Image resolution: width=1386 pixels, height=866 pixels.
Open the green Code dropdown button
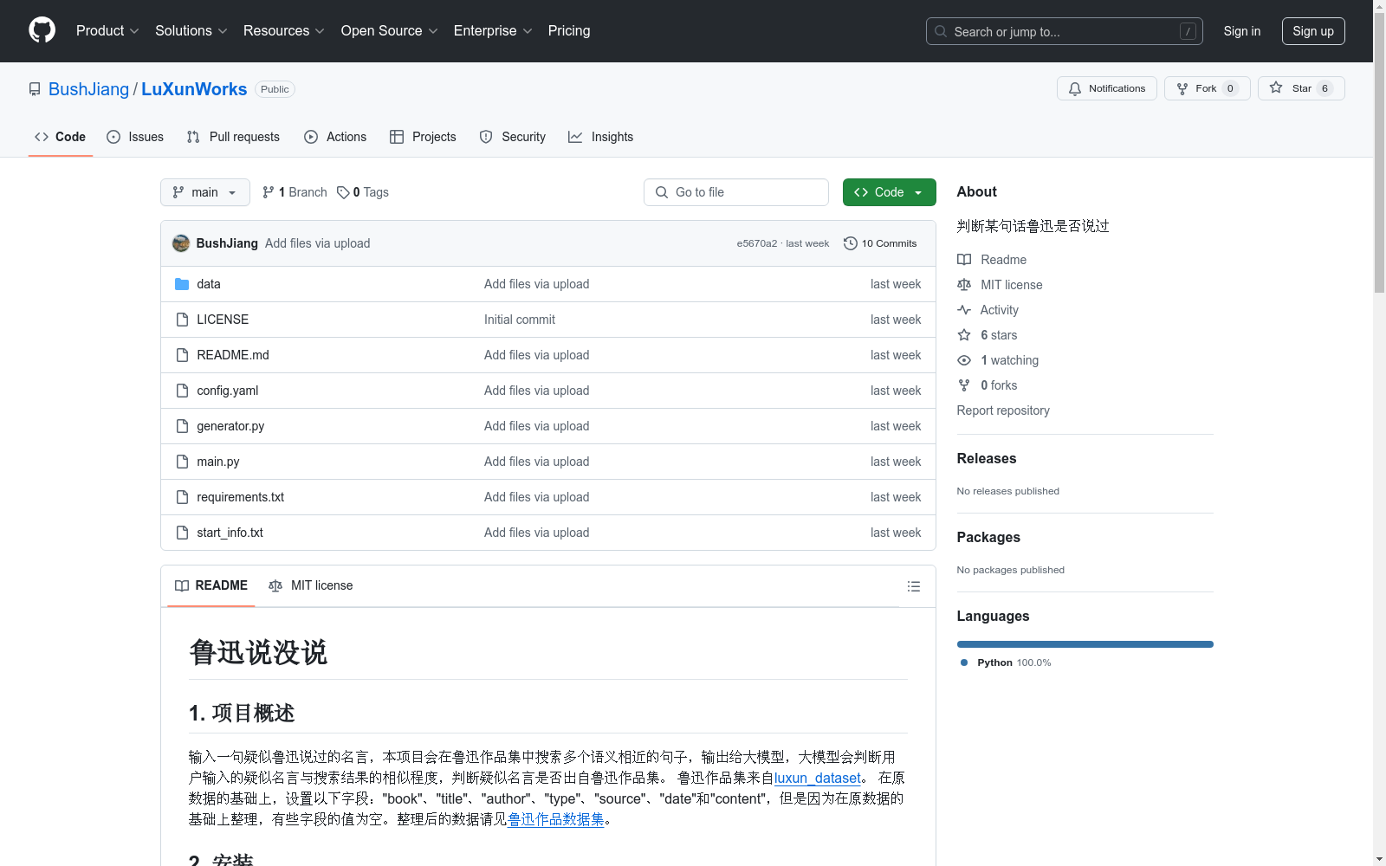(889, 192)
